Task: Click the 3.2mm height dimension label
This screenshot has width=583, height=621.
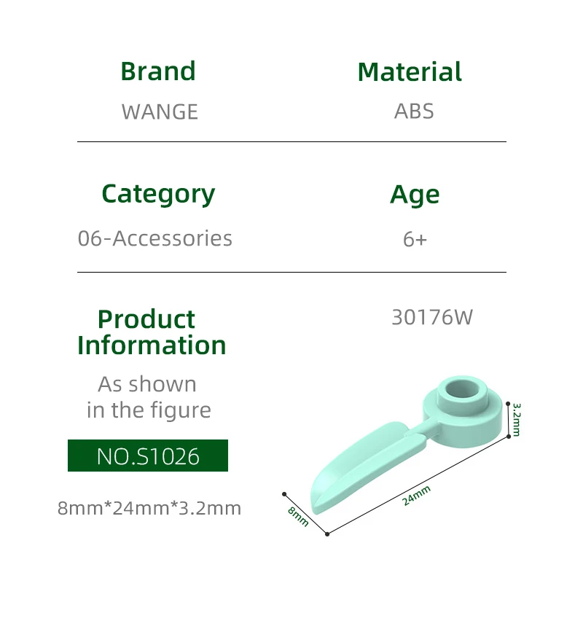Action: 516,418
